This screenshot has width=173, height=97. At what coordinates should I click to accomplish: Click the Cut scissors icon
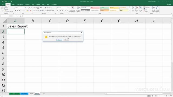point(5,7)
